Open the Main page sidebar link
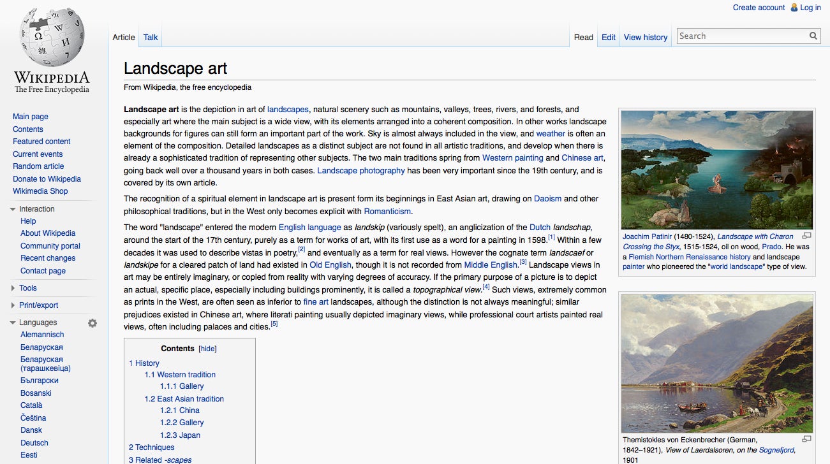The height and width of the screenshot is (464, 830). pyautogui.click(x=31, y=117)
